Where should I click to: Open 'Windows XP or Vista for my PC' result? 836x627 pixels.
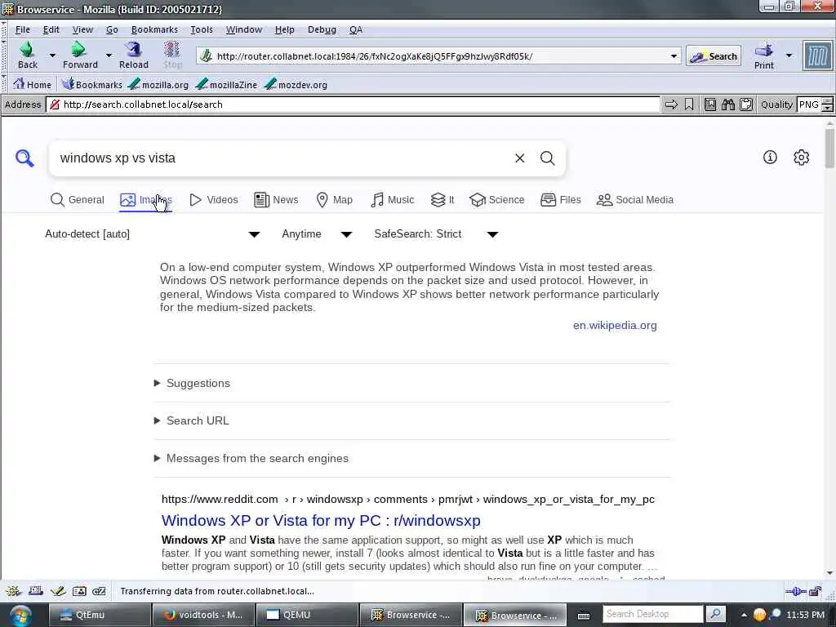(x=321, y=520)
